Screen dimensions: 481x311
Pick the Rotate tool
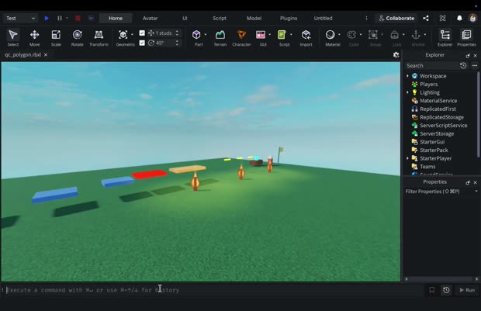[78, 38]
